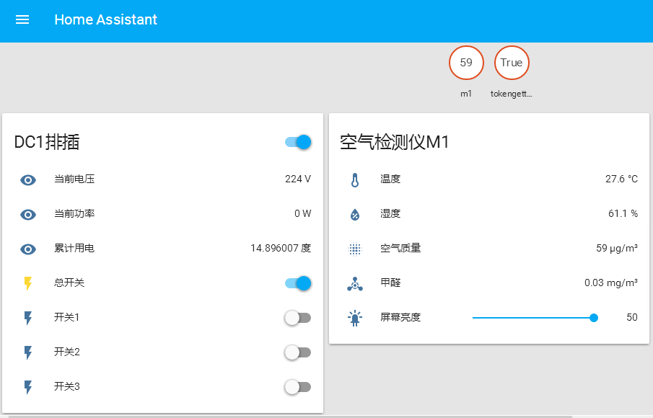This screenshot has height=418, width=653.
Task: Click the flash icon for 开关2
Action: 28,352
